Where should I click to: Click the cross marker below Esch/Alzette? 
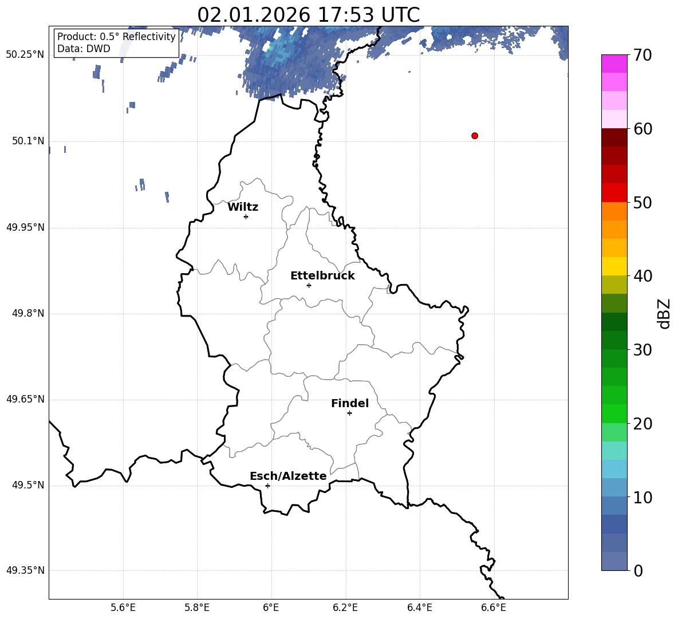point(267,486)
